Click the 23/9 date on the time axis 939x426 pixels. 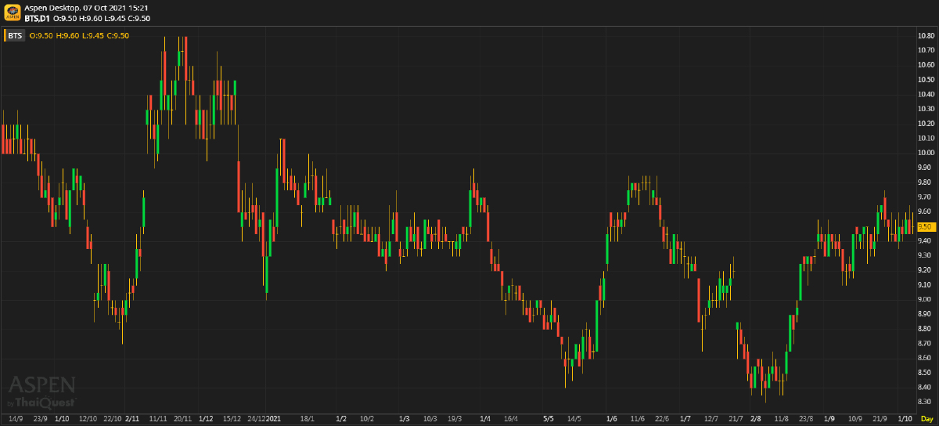pos(39,419)
